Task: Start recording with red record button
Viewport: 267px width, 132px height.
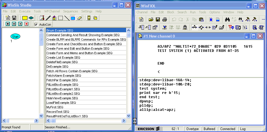Action: 26,24
